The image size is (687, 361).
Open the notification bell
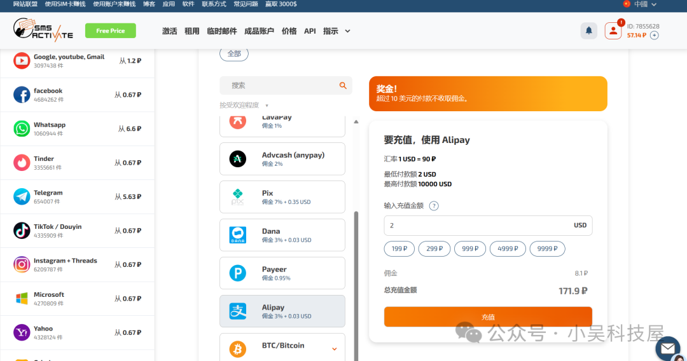(589, 31)
